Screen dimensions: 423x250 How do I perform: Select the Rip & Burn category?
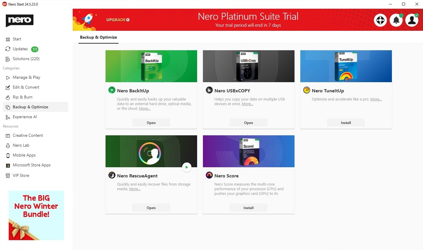click(23, 97)
